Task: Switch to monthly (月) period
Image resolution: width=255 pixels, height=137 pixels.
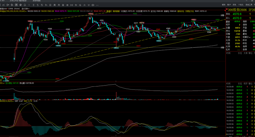Action: tap(59, 5)
